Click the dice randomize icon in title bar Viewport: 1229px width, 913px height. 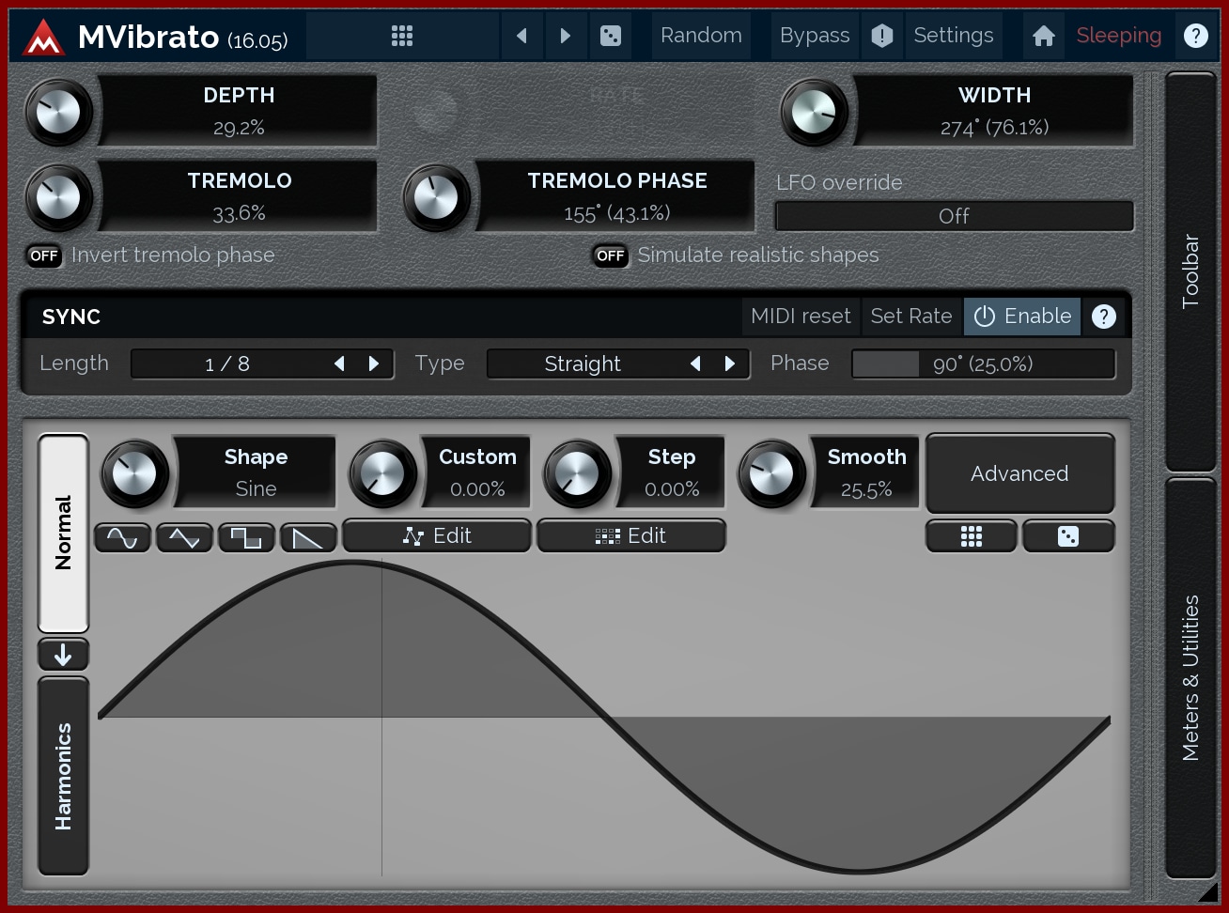(x=611, y=36)
